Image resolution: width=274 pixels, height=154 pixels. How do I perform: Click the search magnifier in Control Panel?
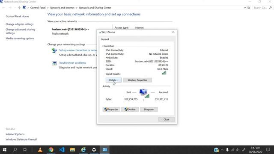pyautogui.click(x=271, y=8)
